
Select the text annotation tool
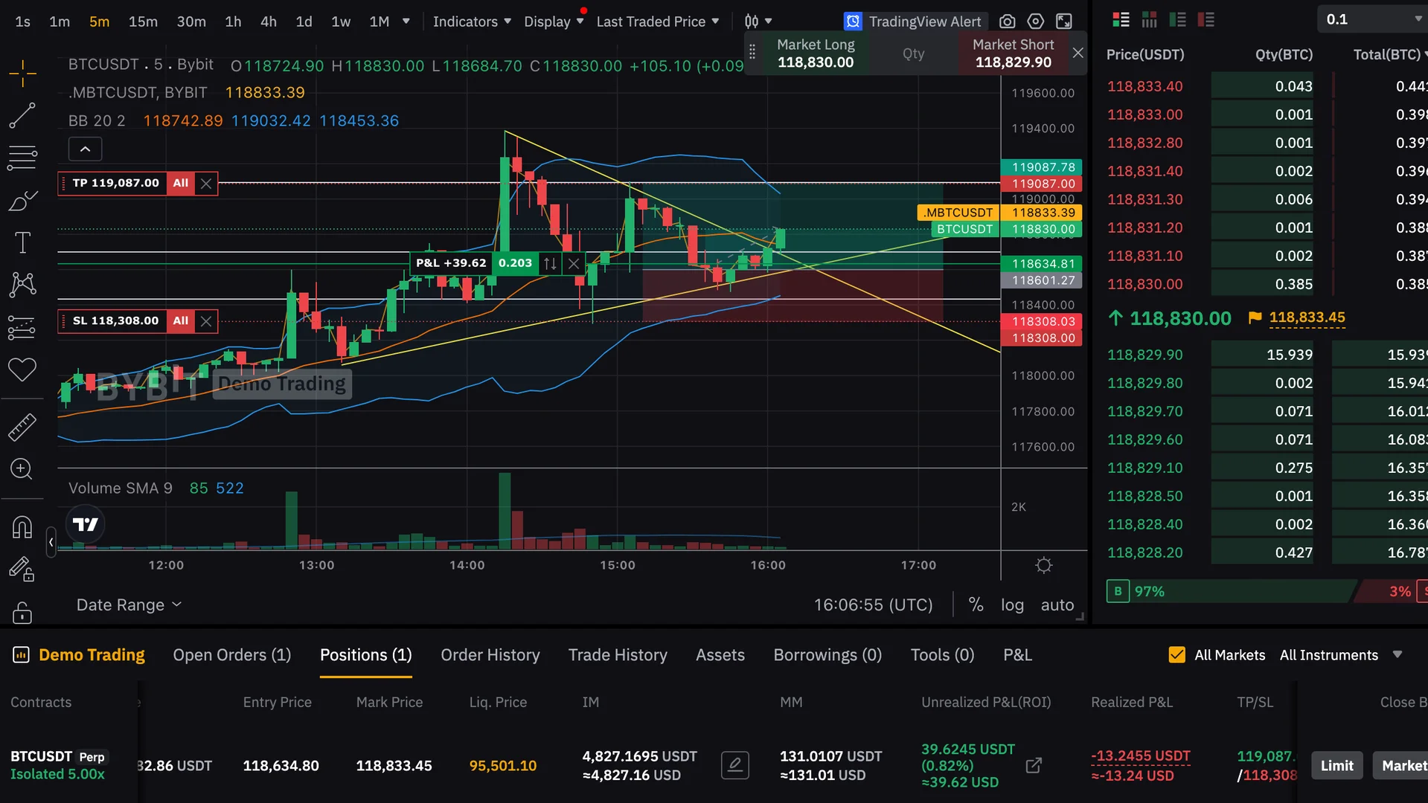tap(22, 242)
